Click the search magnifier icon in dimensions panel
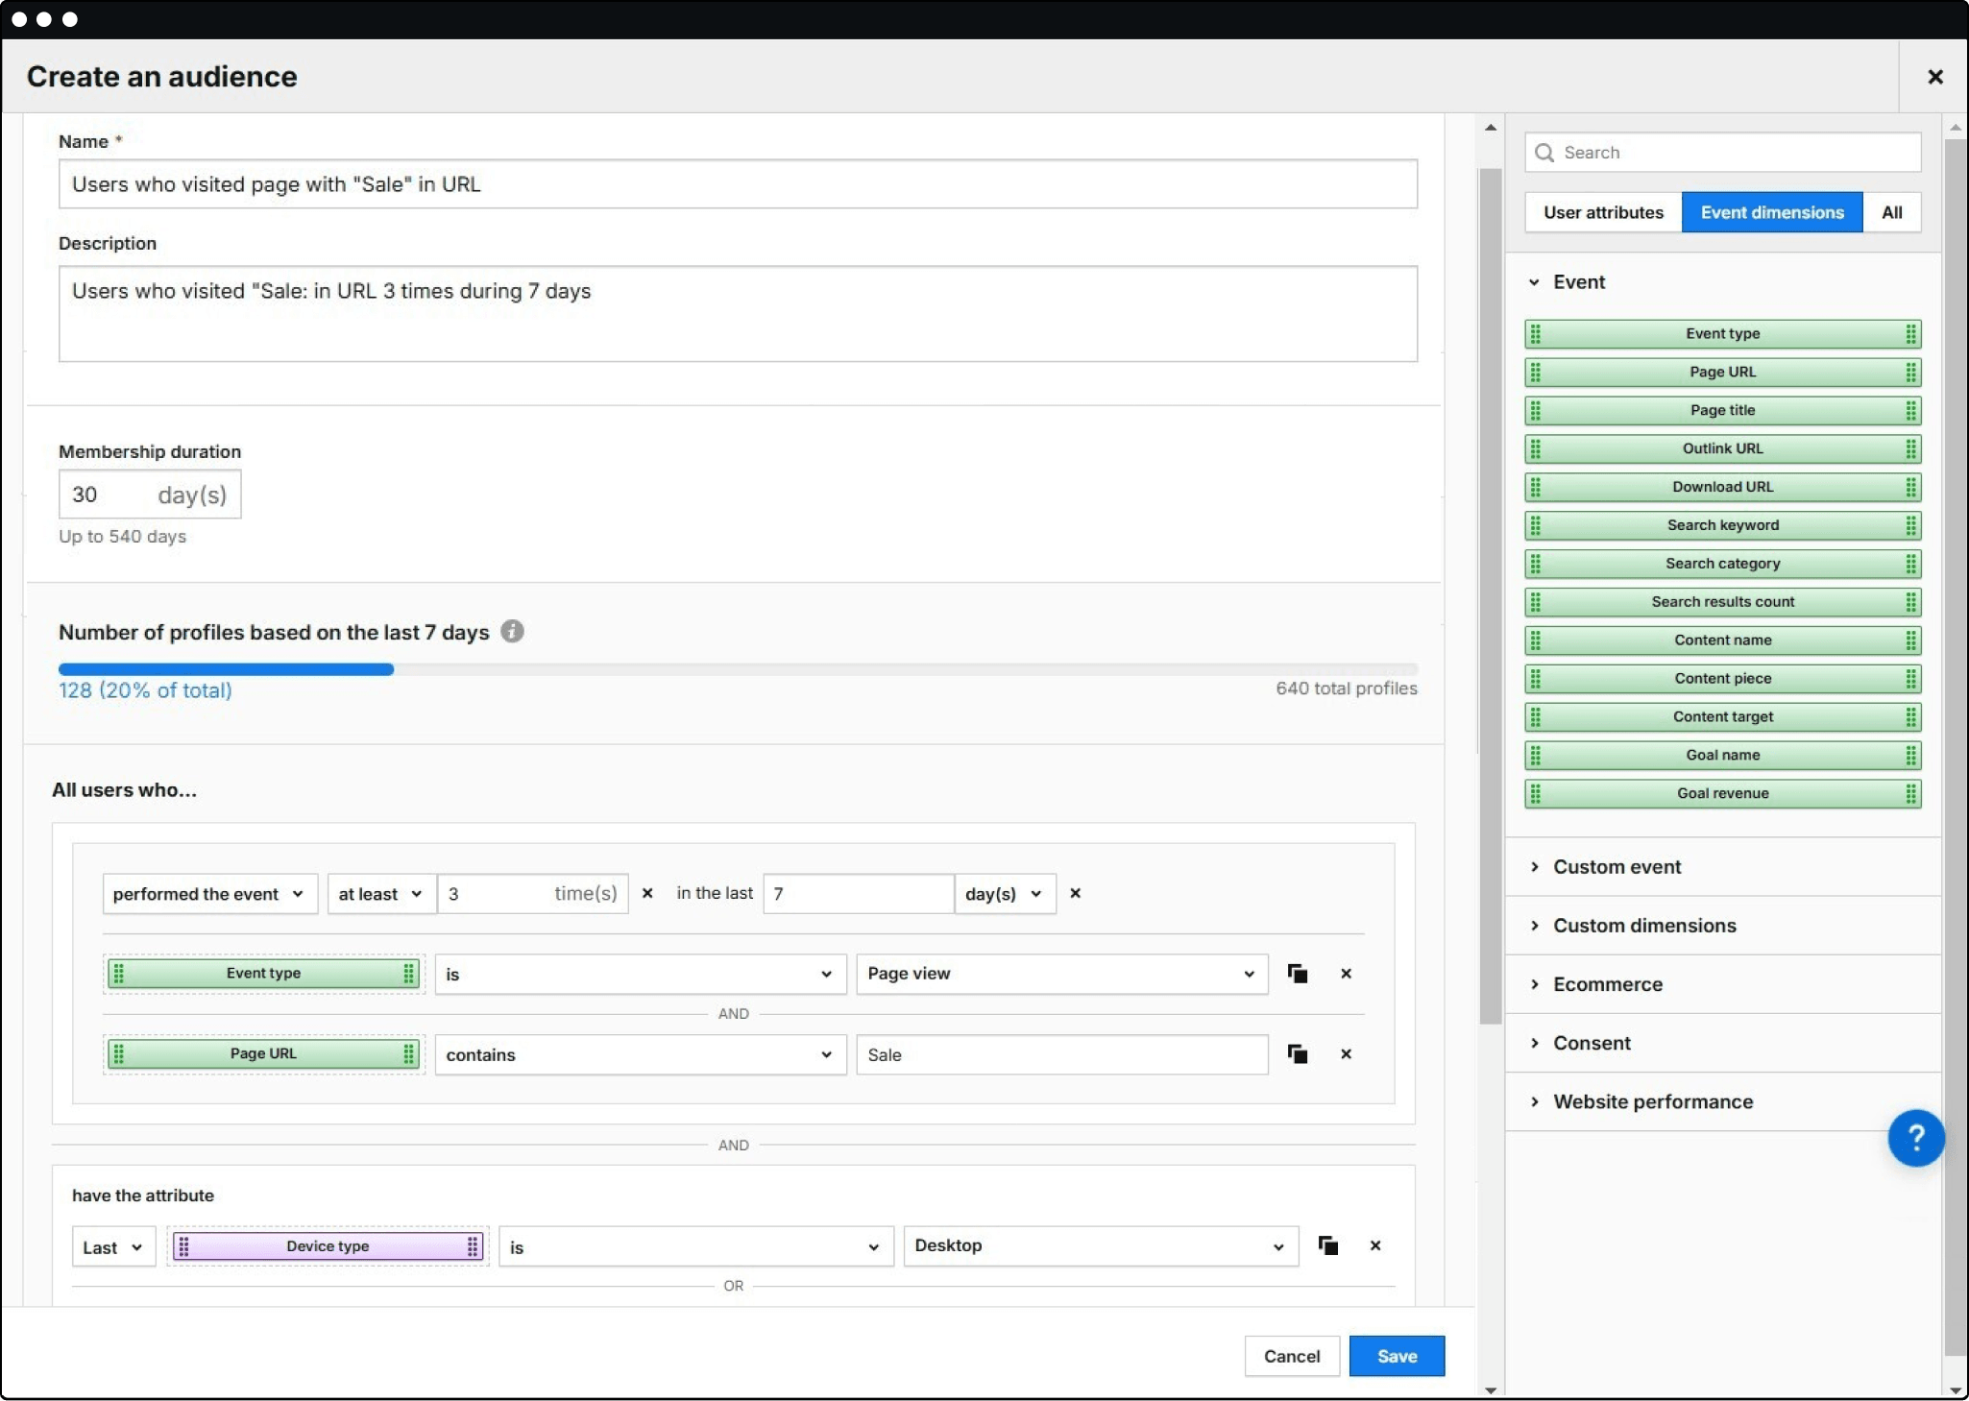1969x1401 pixels. [x=1544, y=153]
